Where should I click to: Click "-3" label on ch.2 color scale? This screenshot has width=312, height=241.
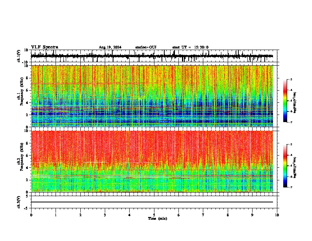pos(290,145)
